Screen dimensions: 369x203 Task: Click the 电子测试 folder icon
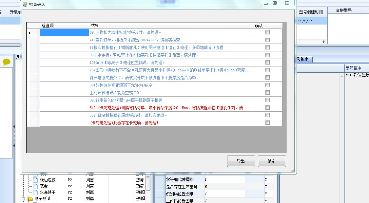(30, 199)
